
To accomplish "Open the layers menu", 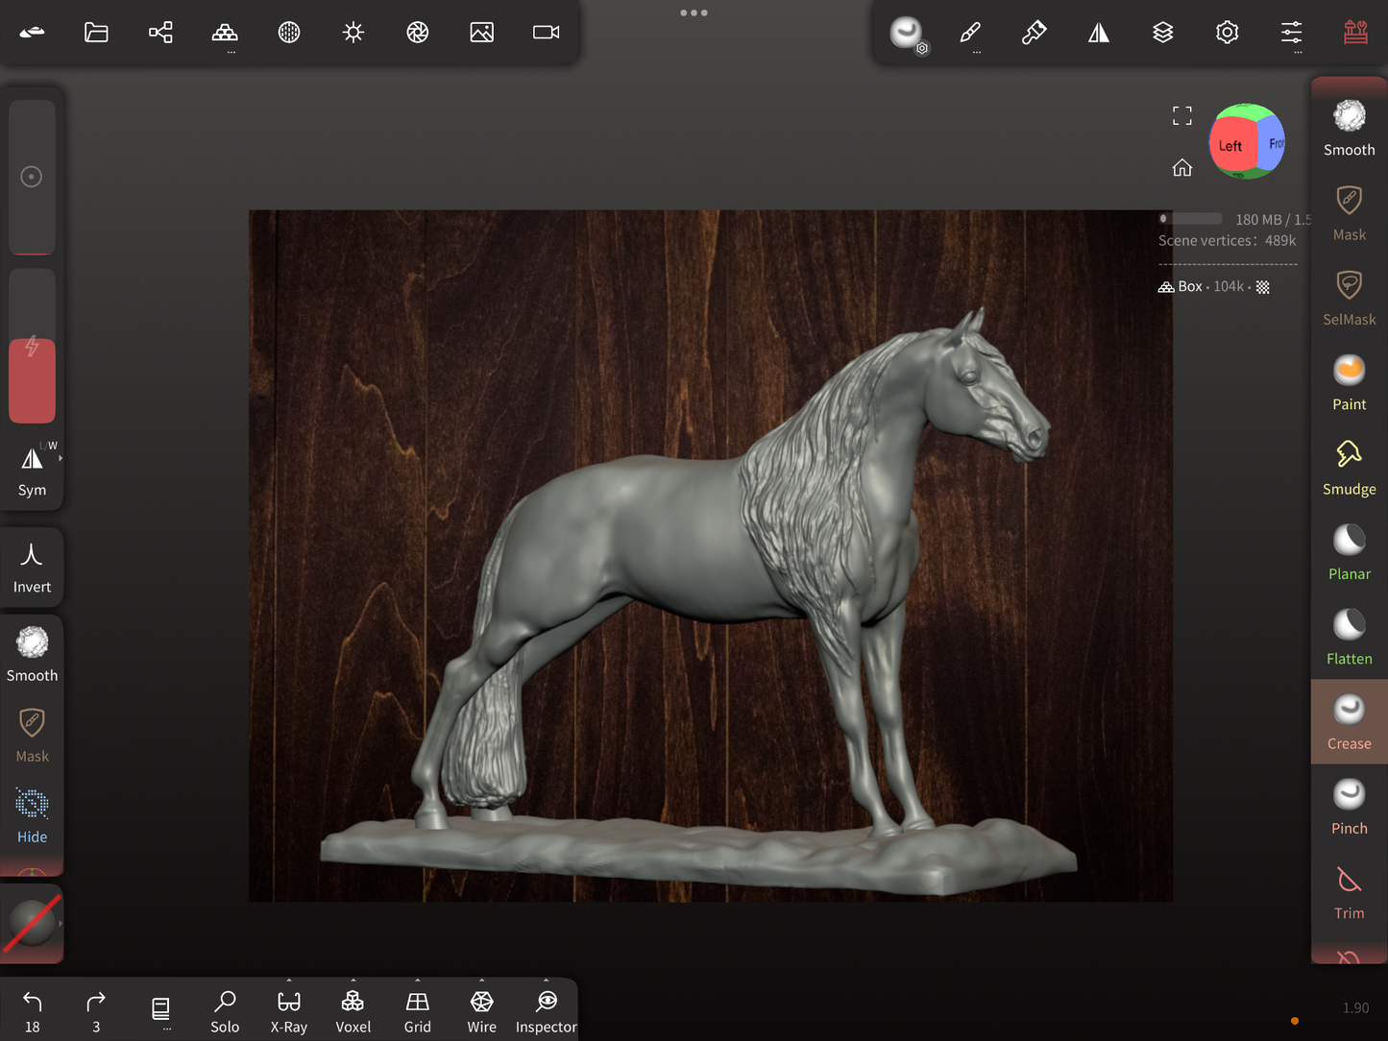I will [x=1162, y=33].
